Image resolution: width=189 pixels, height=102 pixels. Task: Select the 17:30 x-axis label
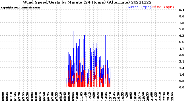[127, 97]
